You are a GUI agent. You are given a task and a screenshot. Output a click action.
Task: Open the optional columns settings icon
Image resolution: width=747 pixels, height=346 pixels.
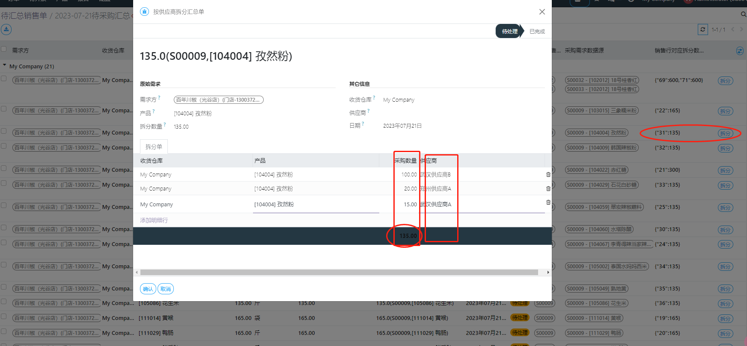(740, 51)
